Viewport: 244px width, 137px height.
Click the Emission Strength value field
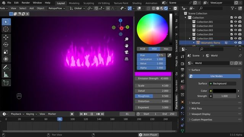tap(153, 78)
